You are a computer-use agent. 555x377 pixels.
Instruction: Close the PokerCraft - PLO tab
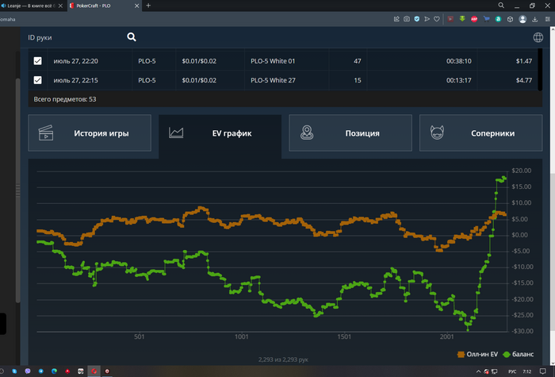[136, 6]
